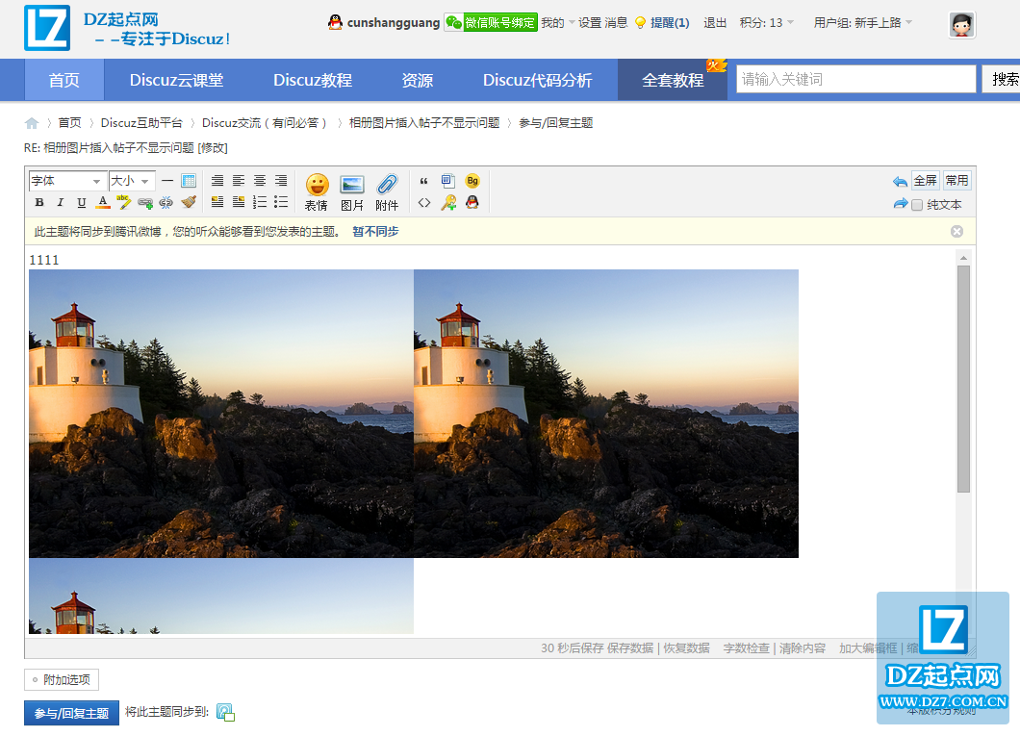Insert horizontal rule line
This screenshot has width=1020, height=736.
tap(167, 181)
